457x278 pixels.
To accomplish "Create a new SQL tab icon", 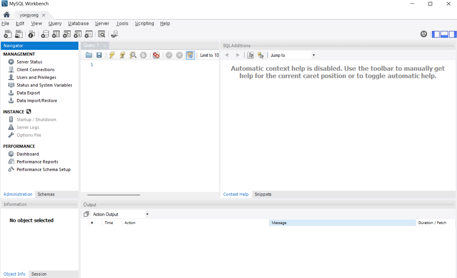I will pyautogui.click(x=8, y=34).
